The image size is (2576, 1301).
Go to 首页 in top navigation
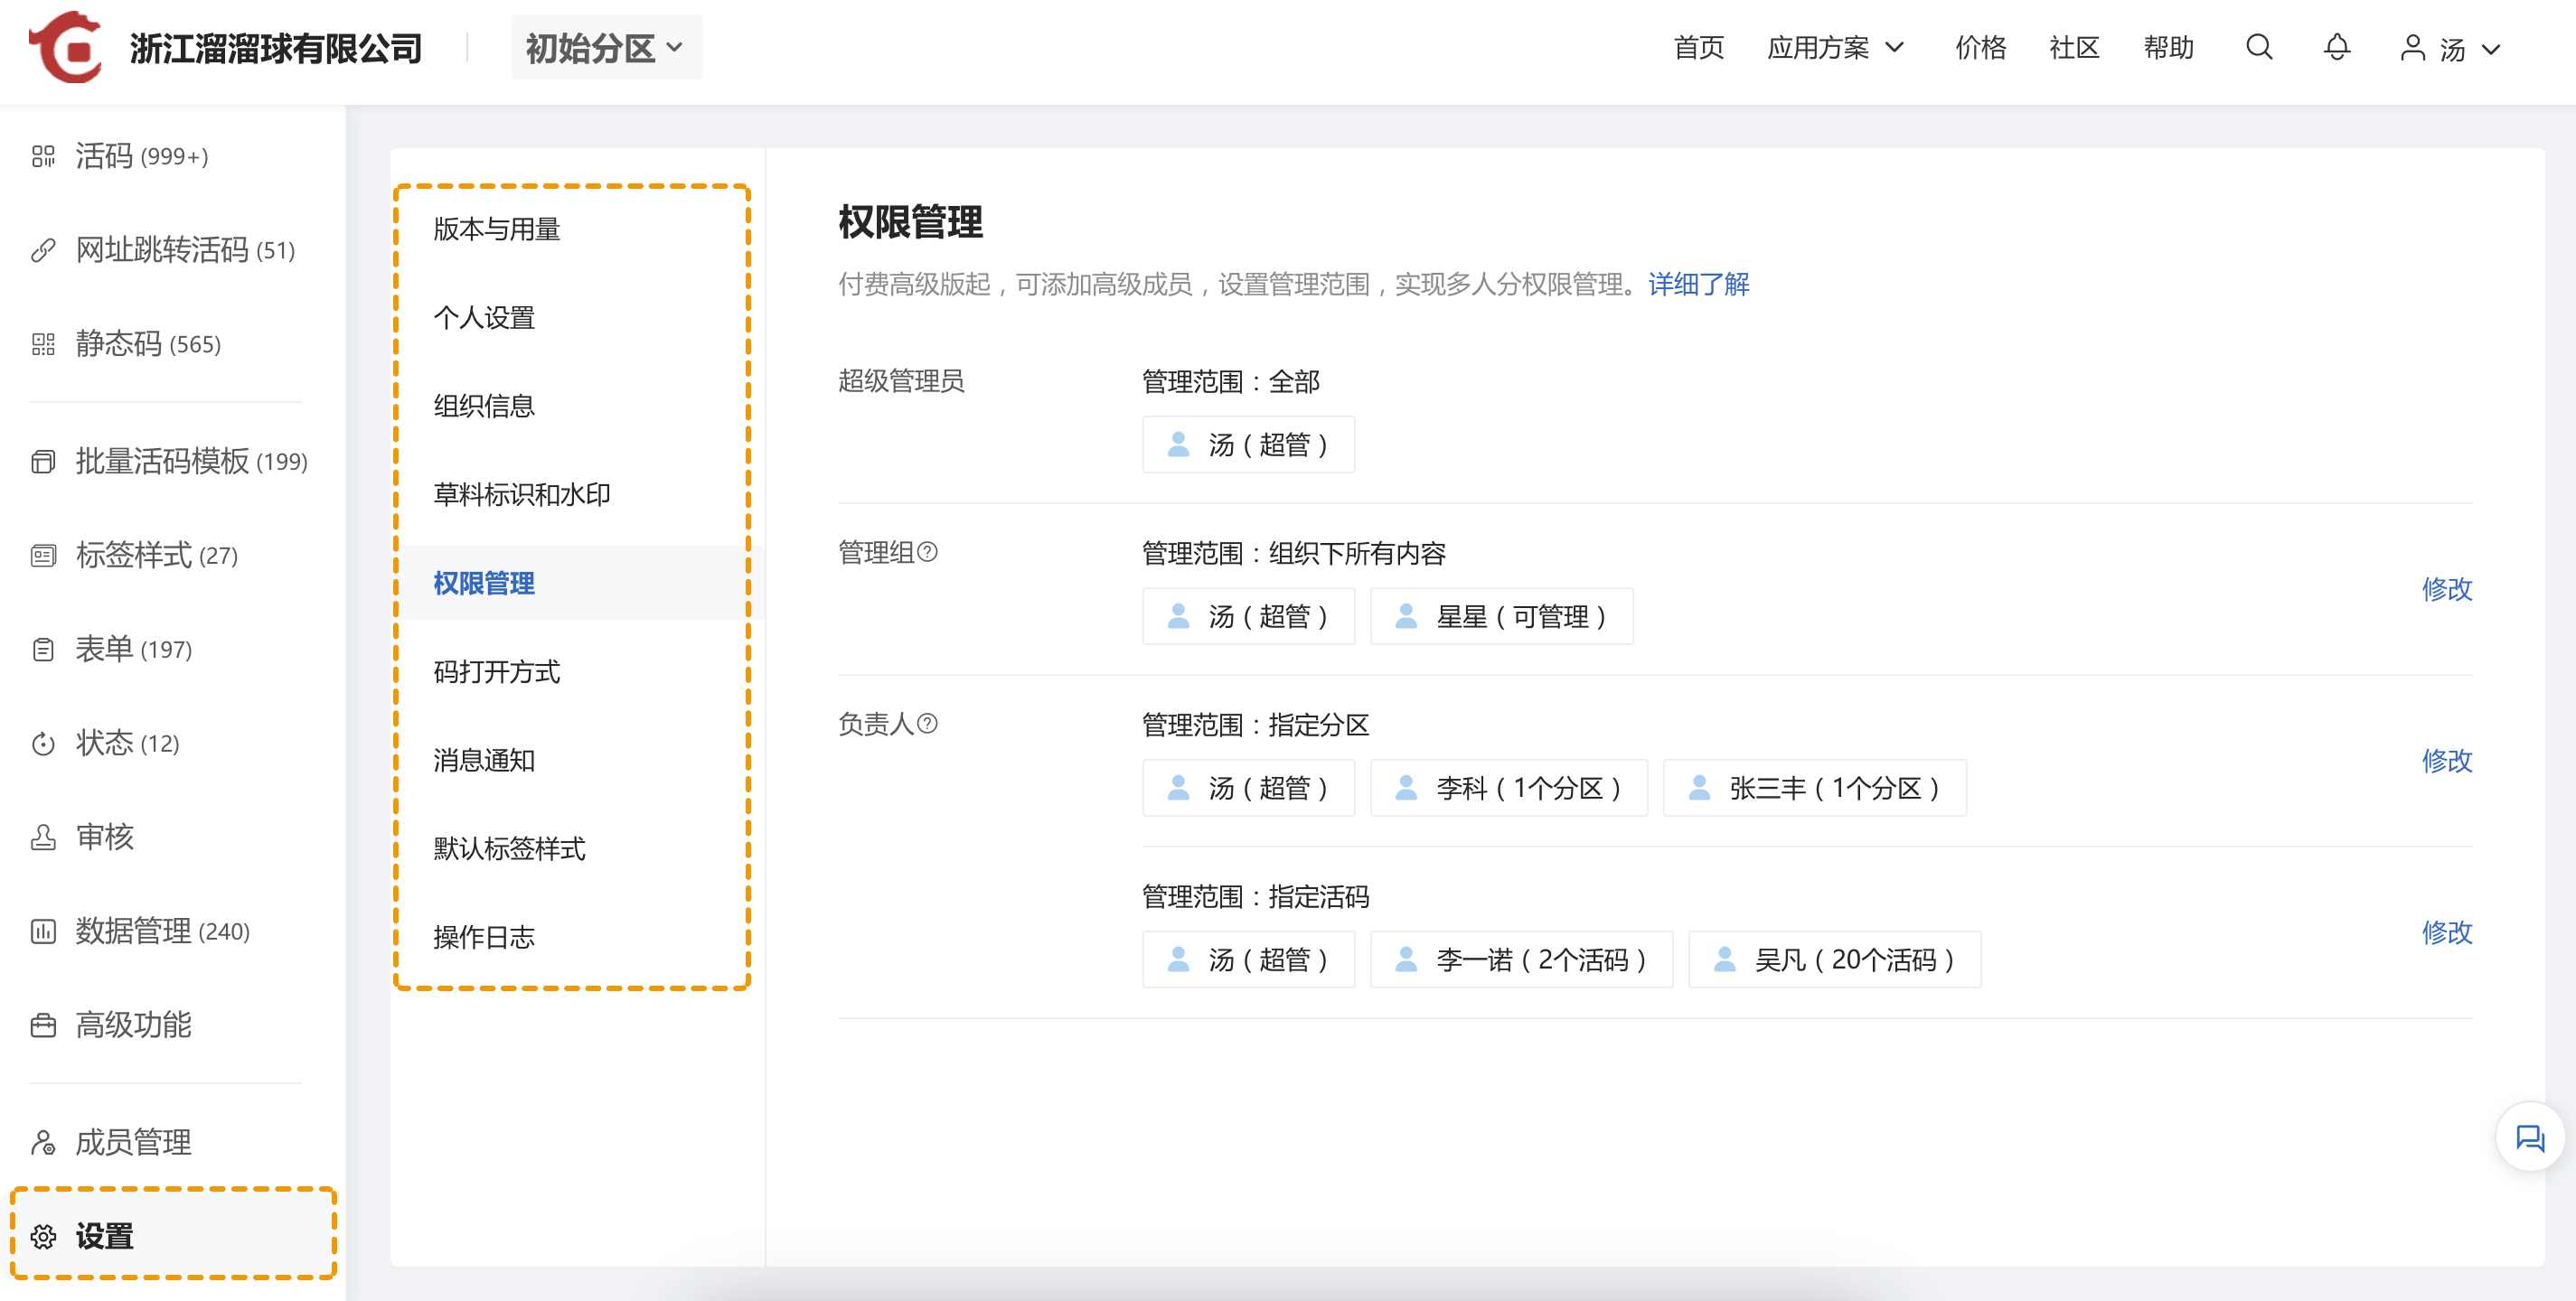coord(1698,47)
